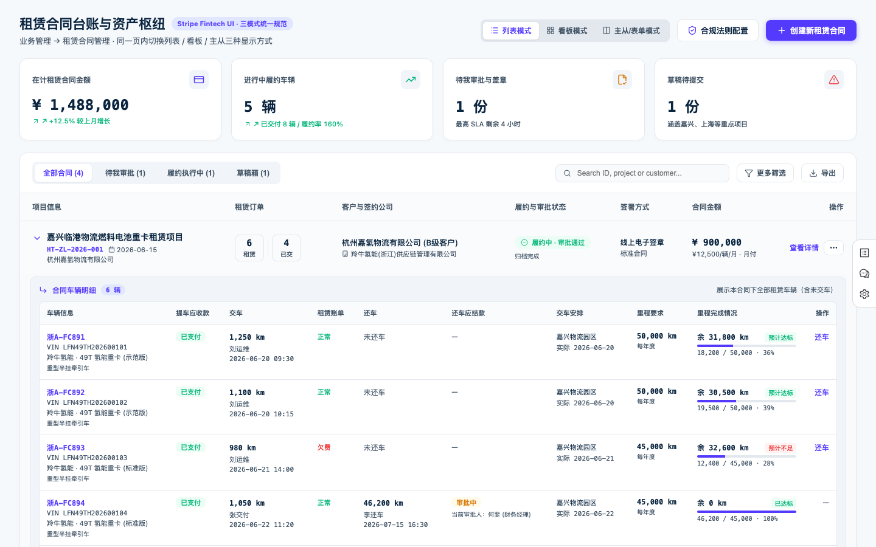Click the 履约中 · 审批通过 status badge
Image resolution: width=876 pixels, height=547 pixels.
(x=553, y=243)
